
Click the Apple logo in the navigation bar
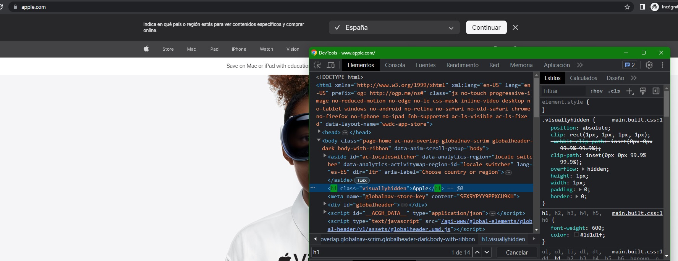tap(146, 49)
